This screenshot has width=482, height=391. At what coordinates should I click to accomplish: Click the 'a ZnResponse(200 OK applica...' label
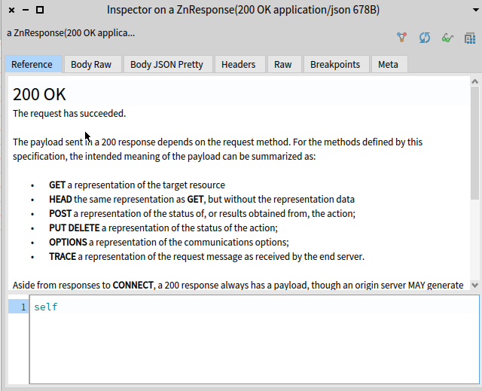point(71,33)
